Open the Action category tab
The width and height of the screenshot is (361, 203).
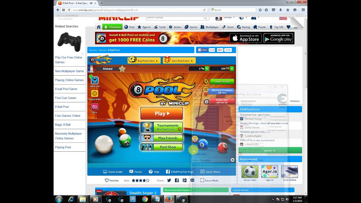point(175,27)
